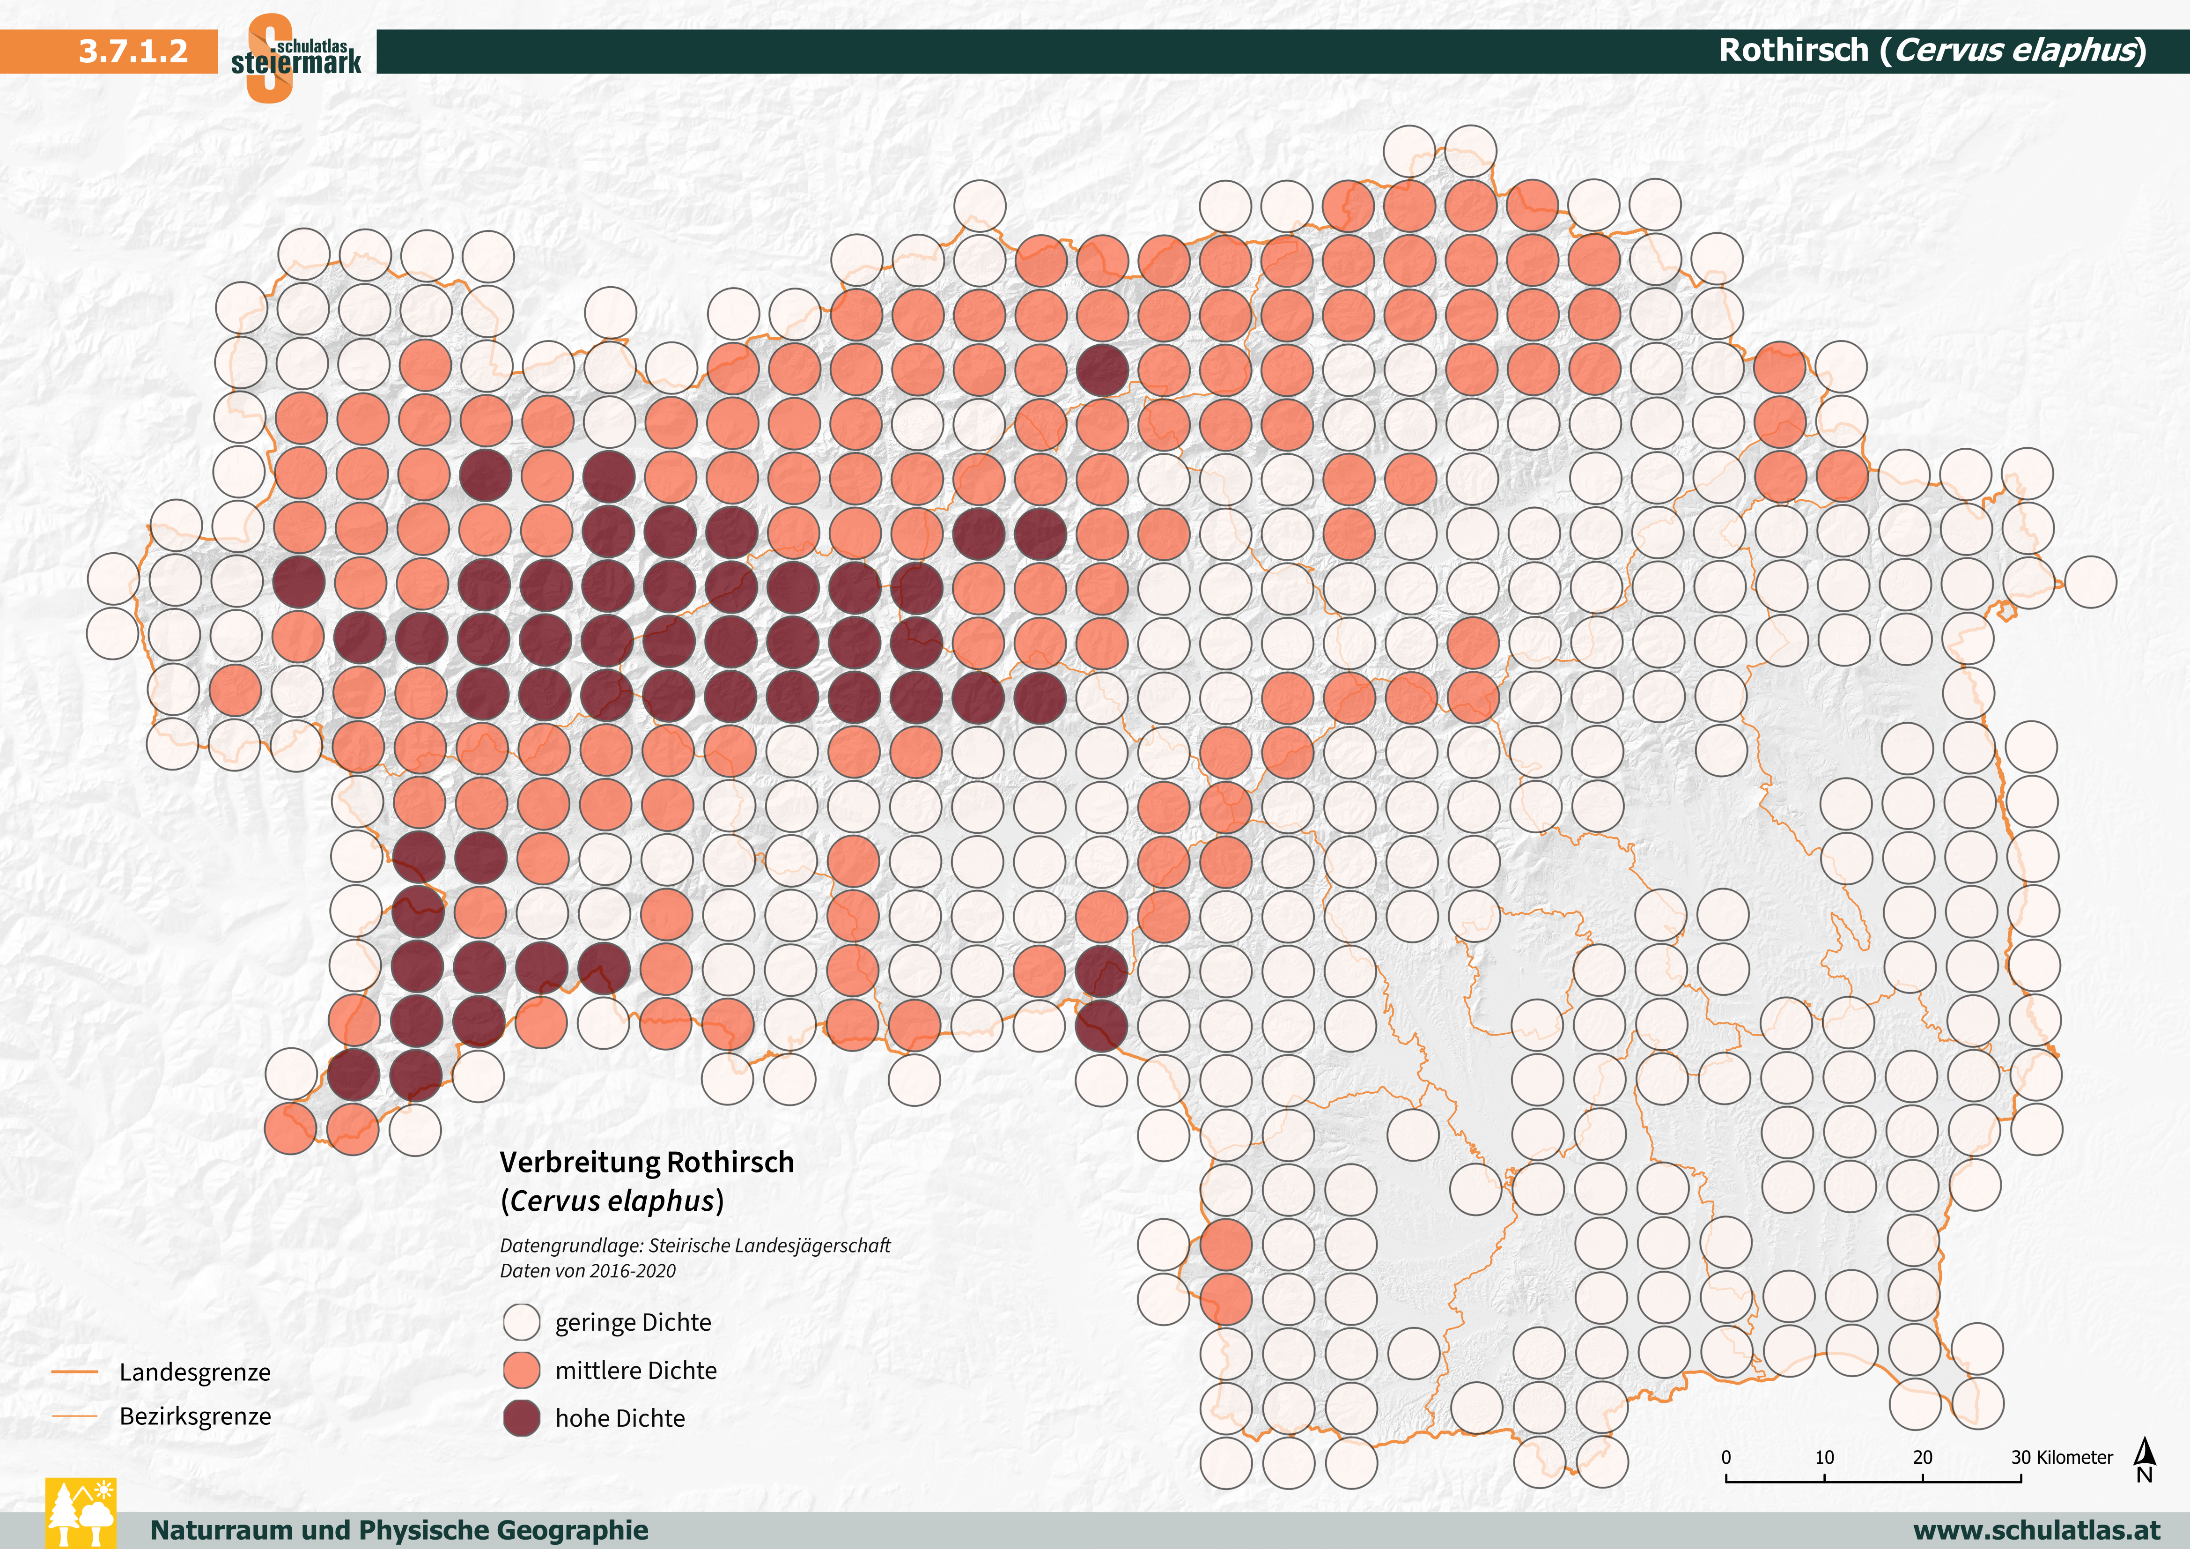Image resolution: width=2190 pixels, height=1549 pixels.
Task: Click the Schulatlas Steiermark logo
Action: coord(295,55)
